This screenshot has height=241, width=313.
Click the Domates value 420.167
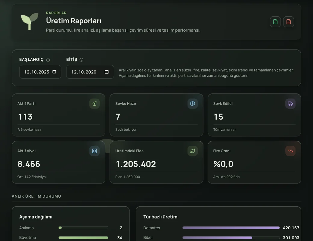click(291, 228)
